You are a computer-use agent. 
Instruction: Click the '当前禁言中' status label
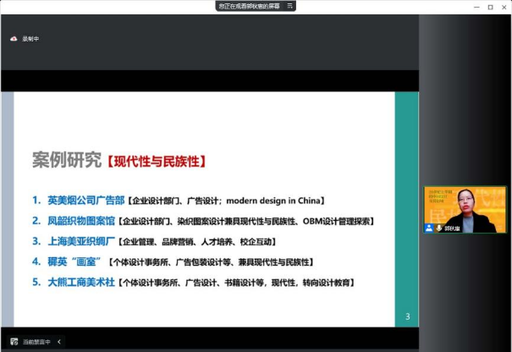(x=36, y=342)
